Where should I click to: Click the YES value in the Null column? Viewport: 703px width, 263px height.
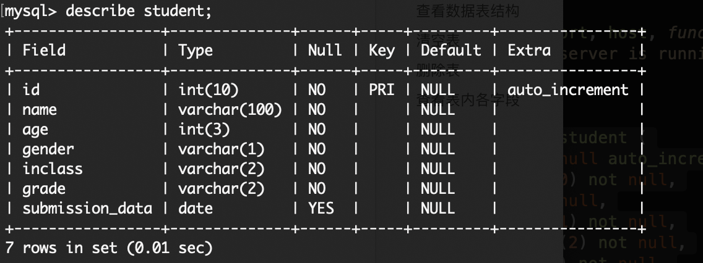coord(321,208)
